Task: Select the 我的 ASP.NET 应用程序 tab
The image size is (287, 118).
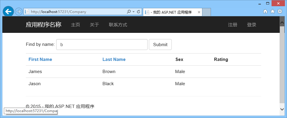Action: [x=172, y=12]
